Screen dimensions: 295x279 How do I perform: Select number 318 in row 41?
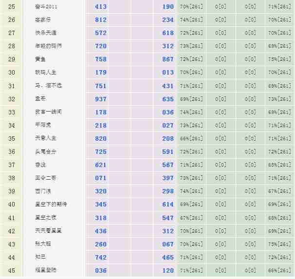(101, 218)
